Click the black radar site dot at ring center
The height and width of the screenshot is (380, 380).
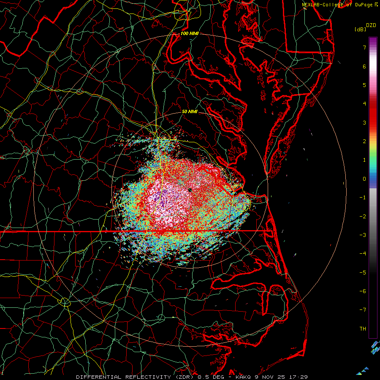coord(190,190)
